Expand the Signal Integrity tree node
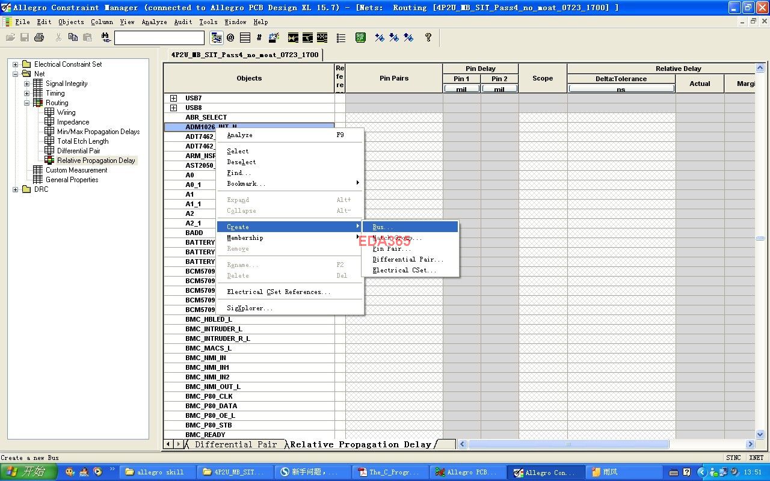770x481 pixels. 26,84
